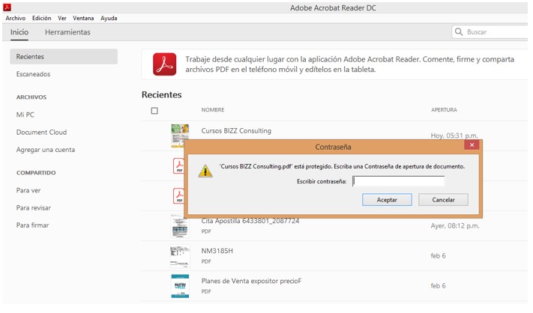Select the Cita Apostilla 6433801_2087724 file name

(x=250, y=221)
